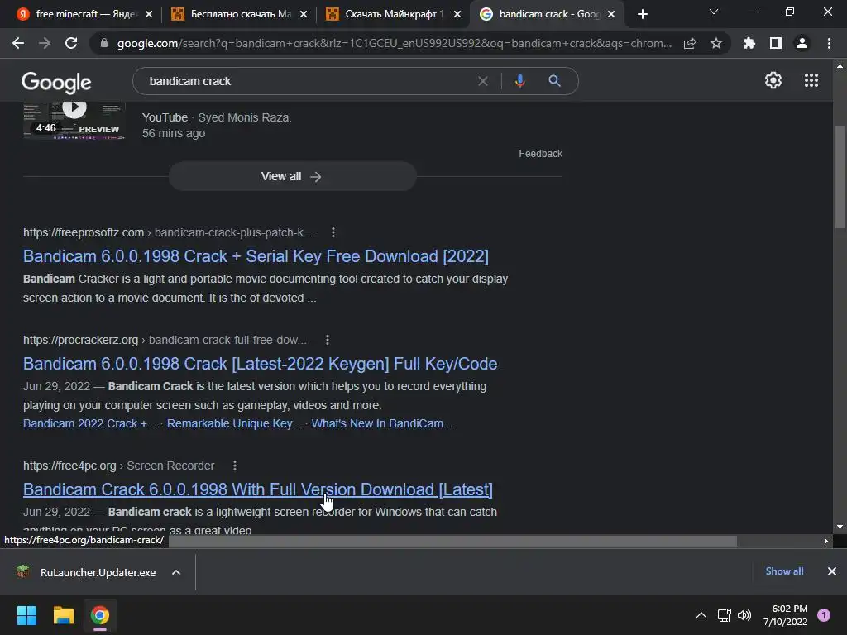
Task: Open the notification badge in the taskbar
Action: click(x=824, y=615)
